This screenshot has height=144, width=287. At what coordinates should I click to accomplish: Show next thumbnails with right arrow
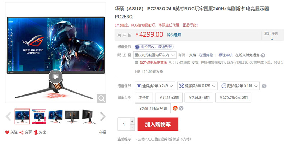103,116
